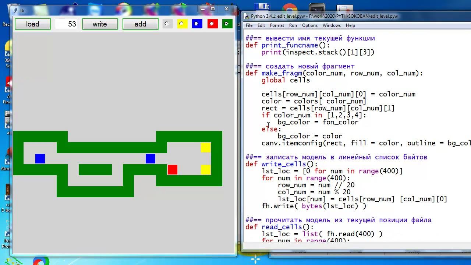Image resolution: width=471 pixels, height=265 pixels.
Task: Click the line 'def write_cells():'
Action: (281, 164)
